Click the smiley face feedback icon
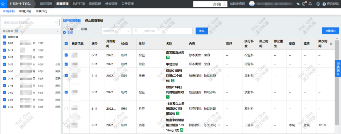Viewport: 341px width, 134px height. (318, 4)
